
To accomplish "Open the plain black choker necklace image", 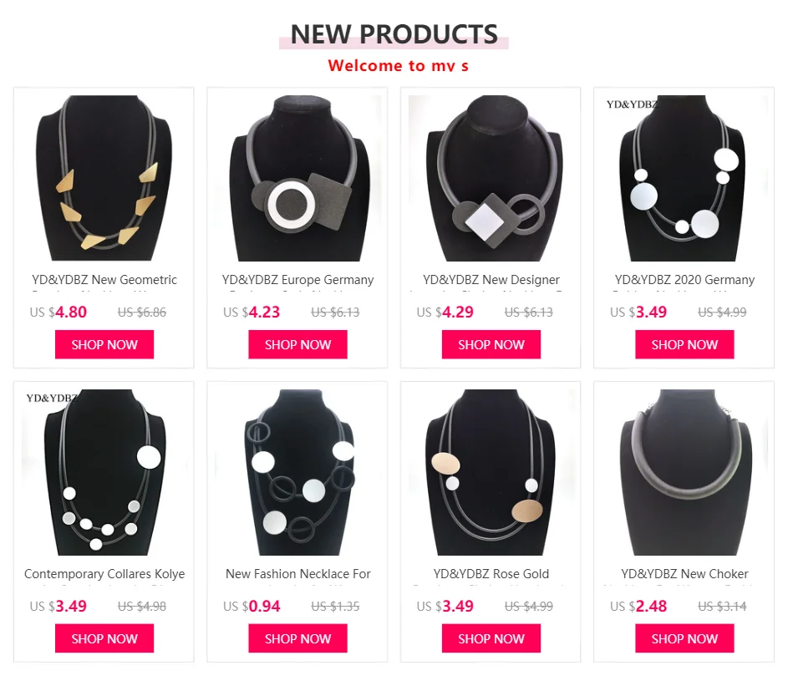I will click(684, 472).
